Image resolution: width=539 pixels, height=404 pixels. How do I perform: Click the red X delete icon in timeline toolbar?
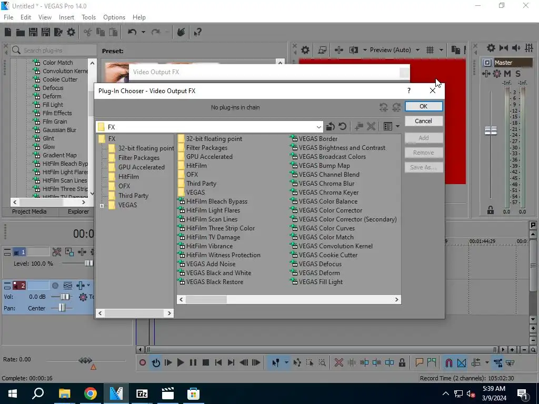coord(338,362)
